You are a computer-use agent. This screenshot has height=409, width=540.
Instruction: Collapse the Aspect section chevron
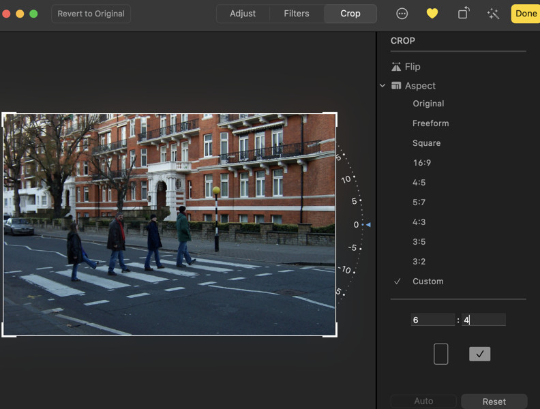click(382, 86)
